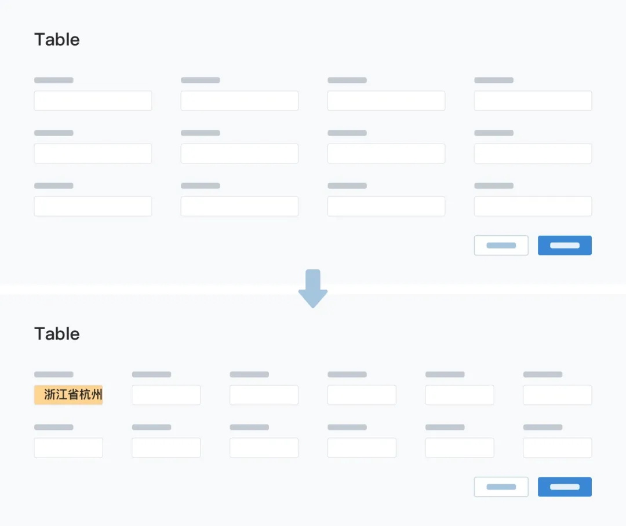Viewport: 626px width, 526px height.
Task: Focus the upper panel's second-row, third-column input
Action: pyautogui.click(x=386, y=154)
